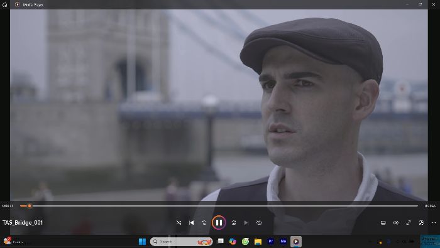Viewport: 440px width, 248px height.
Task: Go to the previous track
Action: [191, 222]
